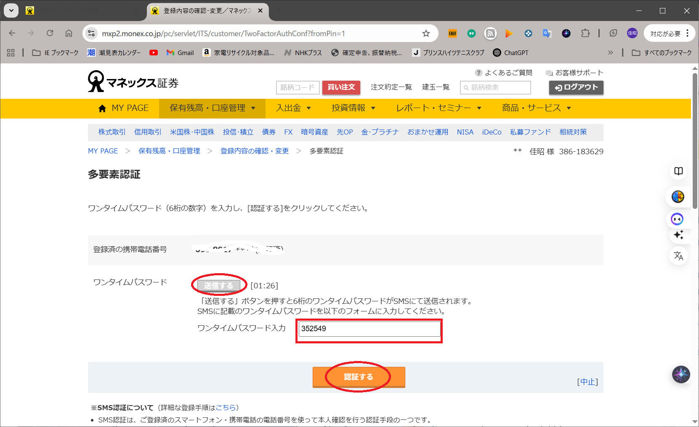Select the NISA tab in sub navigation

pos(465,132)
